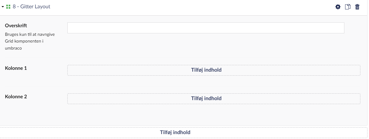Select the "8 - Gitter Layout" title
This screenshot has width=369, height=139.
(31, 6)
